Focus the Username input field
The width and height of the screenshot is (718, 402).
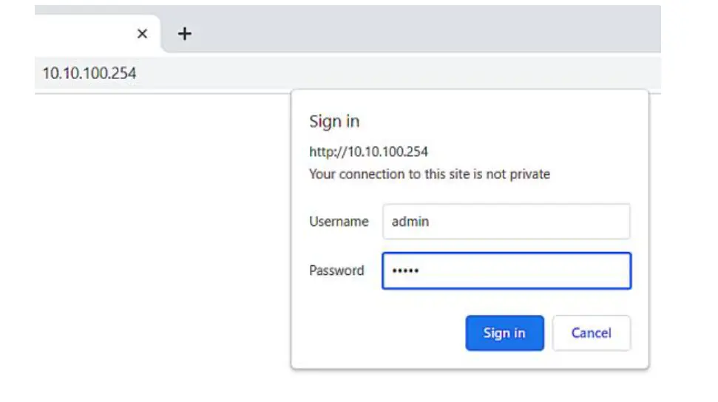click(506, 222)
